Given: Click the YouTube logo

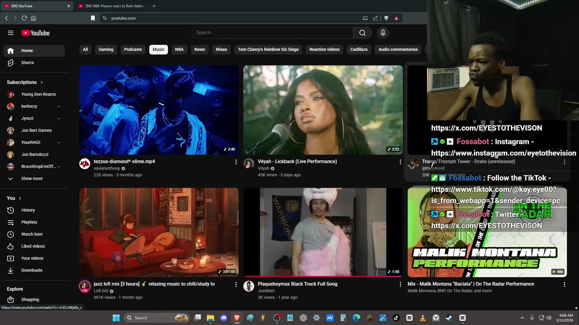Looking at the screenshot, I should 35,33.
